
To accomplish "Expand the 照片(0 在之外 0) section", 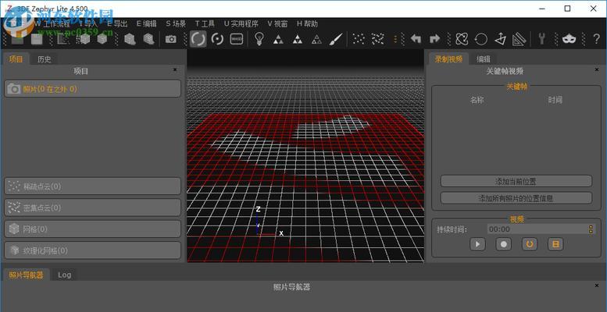I will click(92, 89).
